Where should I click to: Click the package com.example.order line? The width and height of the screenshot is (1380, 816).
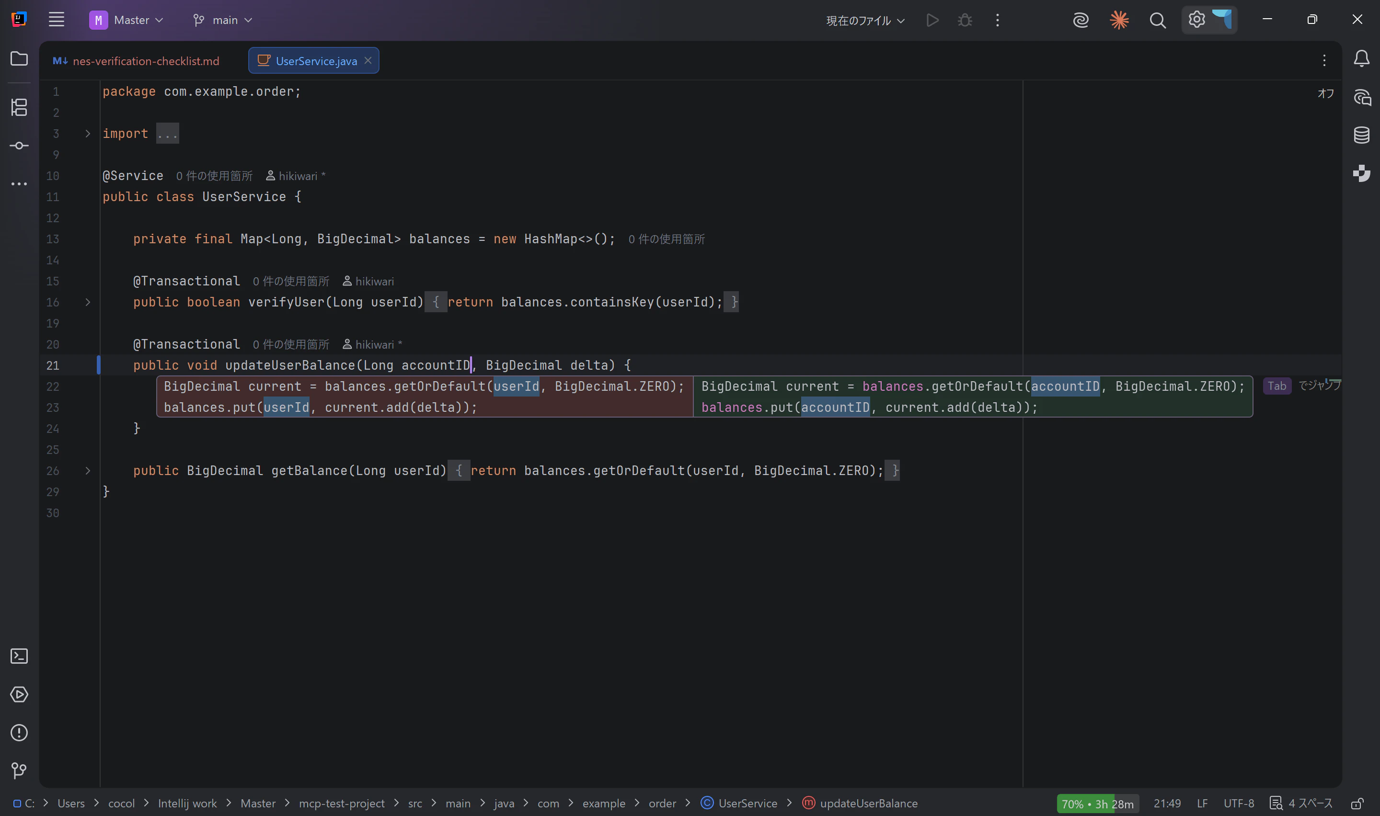[202, 92]
